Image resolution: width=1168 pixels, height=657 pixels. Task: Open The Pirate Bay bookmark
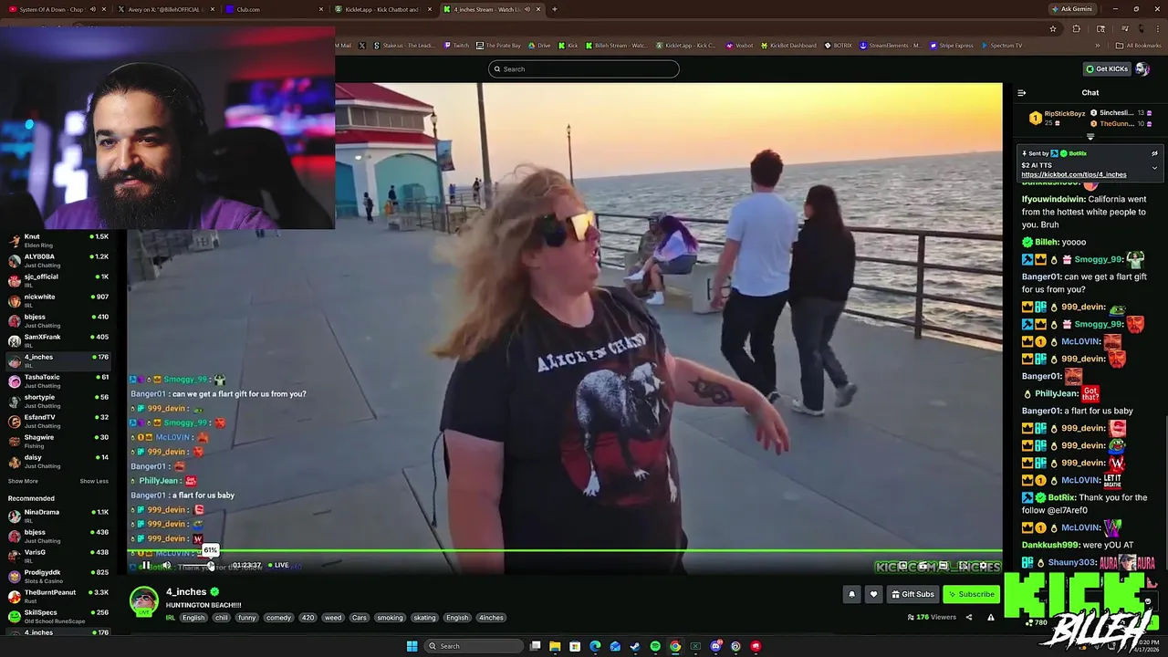(499, 46)
